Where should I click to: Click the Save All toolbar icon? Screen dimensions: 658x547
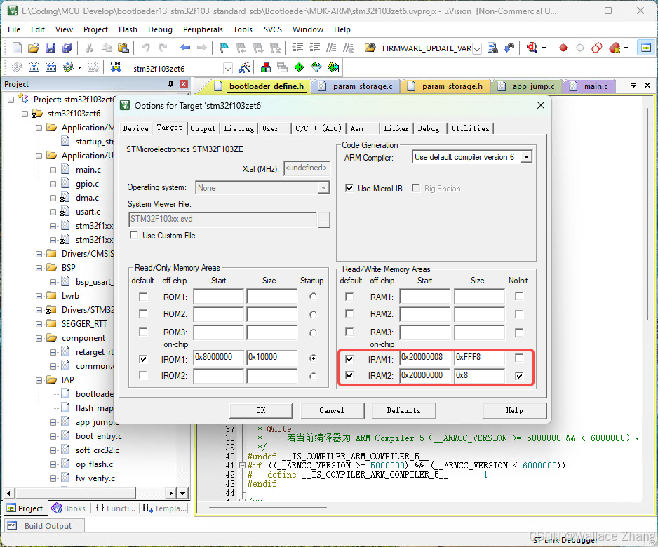click(67, 48)
